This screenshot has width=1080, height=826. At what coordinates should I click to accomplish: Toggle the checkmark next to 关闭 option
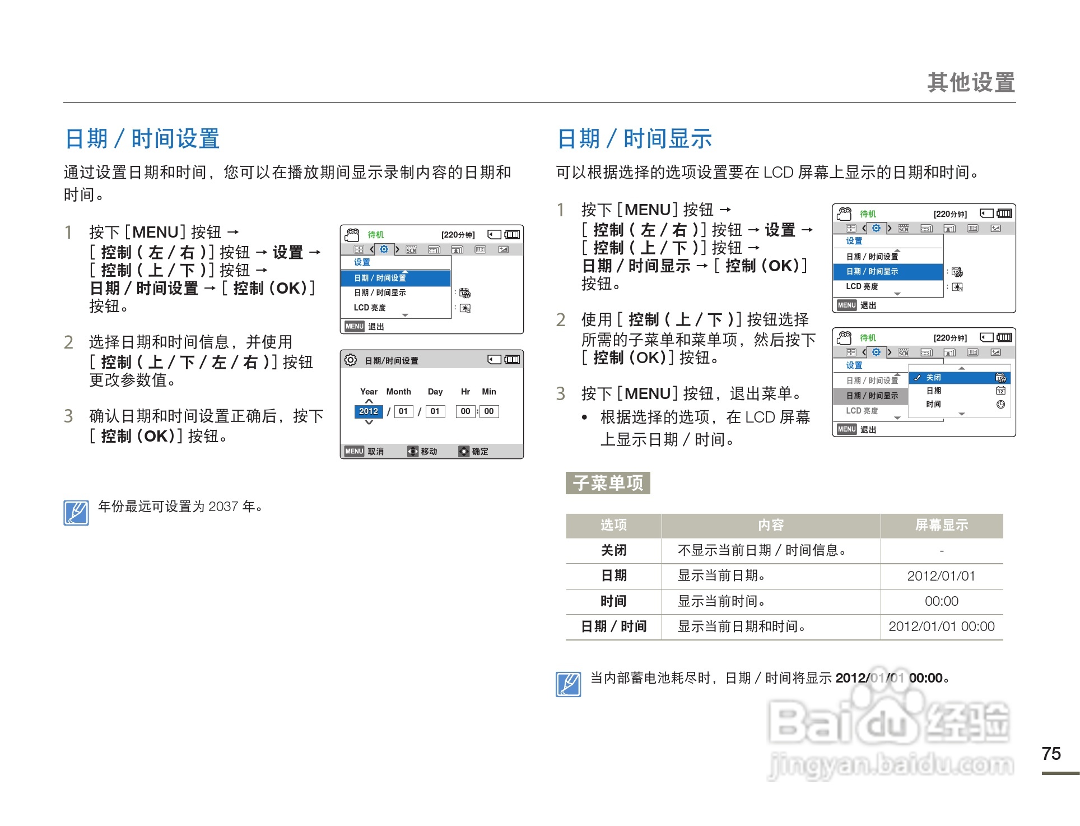click(917, 379)
